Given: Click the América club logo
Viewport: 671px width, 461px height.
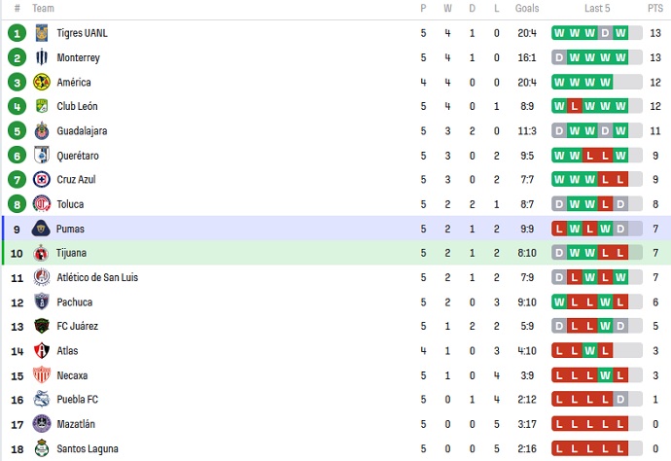Looking at the screenshot, I should (x=42, y=82).
